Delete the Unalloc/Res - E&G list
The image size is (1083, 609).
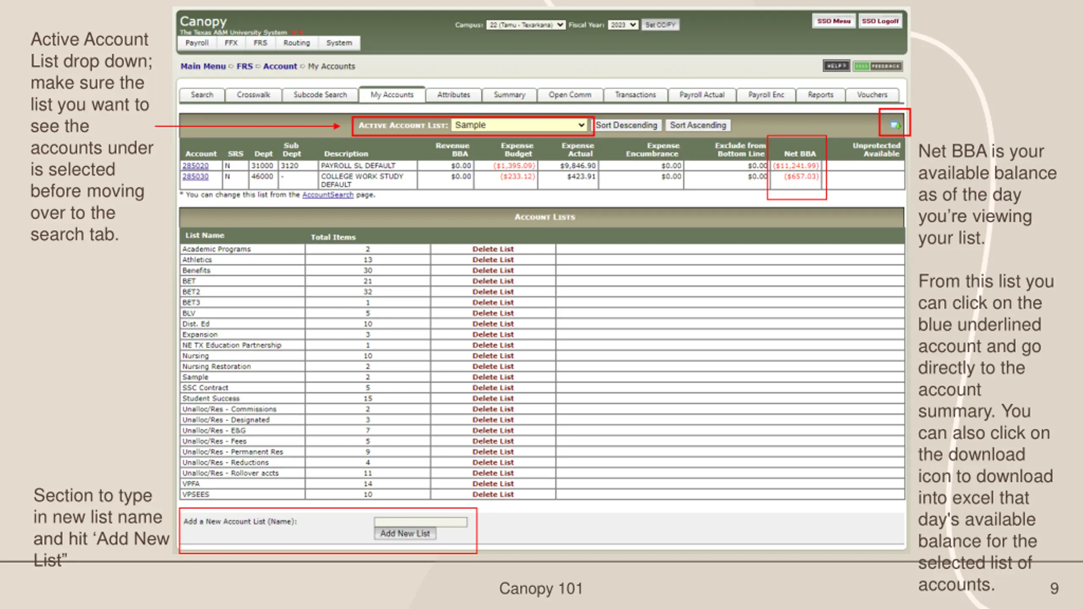click(x=493, y=430)
